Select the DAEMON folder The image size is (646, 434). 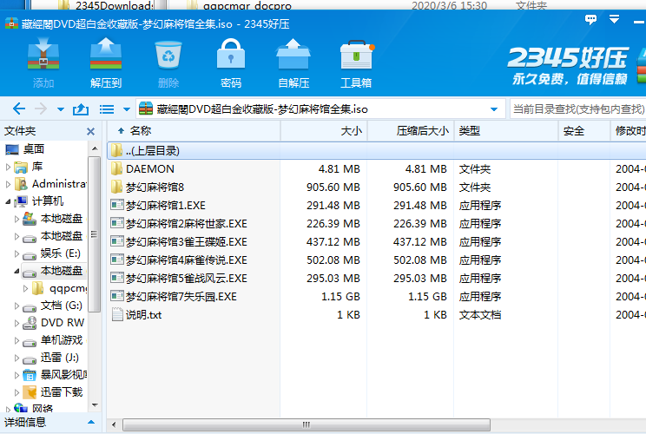click(150, 168)
